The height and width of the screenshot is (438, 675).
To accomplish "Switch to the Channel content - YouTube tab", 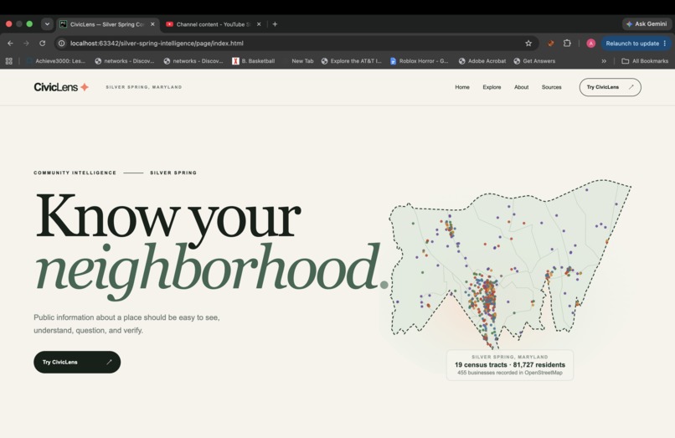I will pyautogui.click(x=214, y=24).
